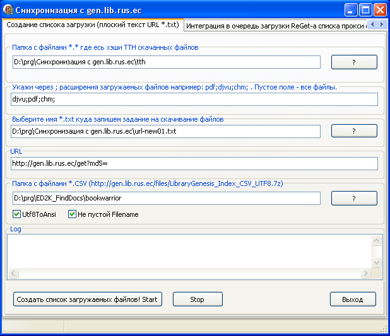Toggle the Utf8ToAnsi checkbox
The image size is (390, 336).
tap(17, 214)
